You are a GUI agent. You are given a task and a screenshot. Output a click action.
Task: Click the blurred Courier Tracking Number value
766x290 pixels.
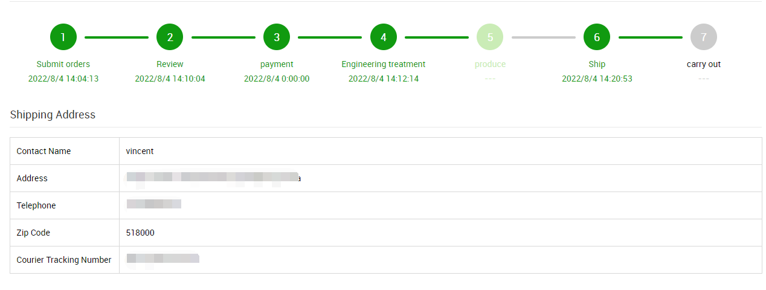pyautogui.click(x=163, y=259)
